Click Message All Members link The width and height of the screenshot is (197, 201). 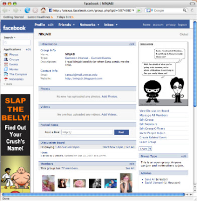[x=153, y=115]
